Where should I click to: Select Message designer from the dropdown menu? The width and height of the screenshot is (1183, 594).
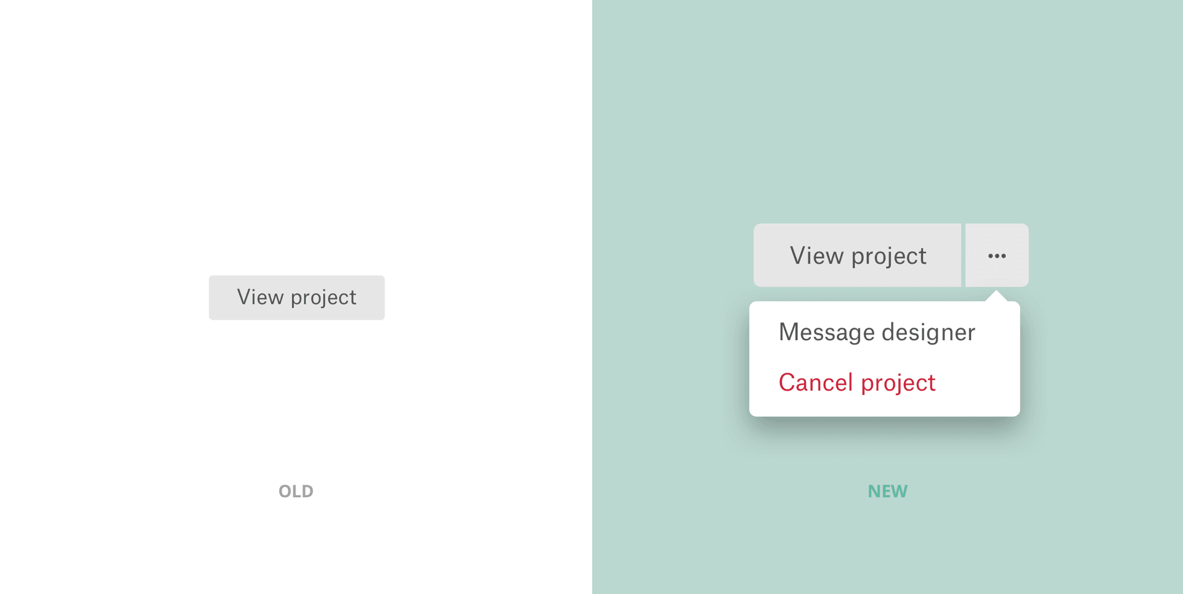coord(877,333)
